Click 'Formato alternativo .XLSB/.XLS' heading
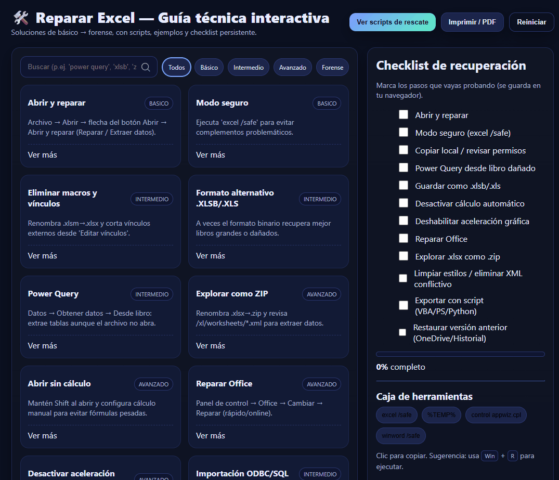 (x=235, y=198)
